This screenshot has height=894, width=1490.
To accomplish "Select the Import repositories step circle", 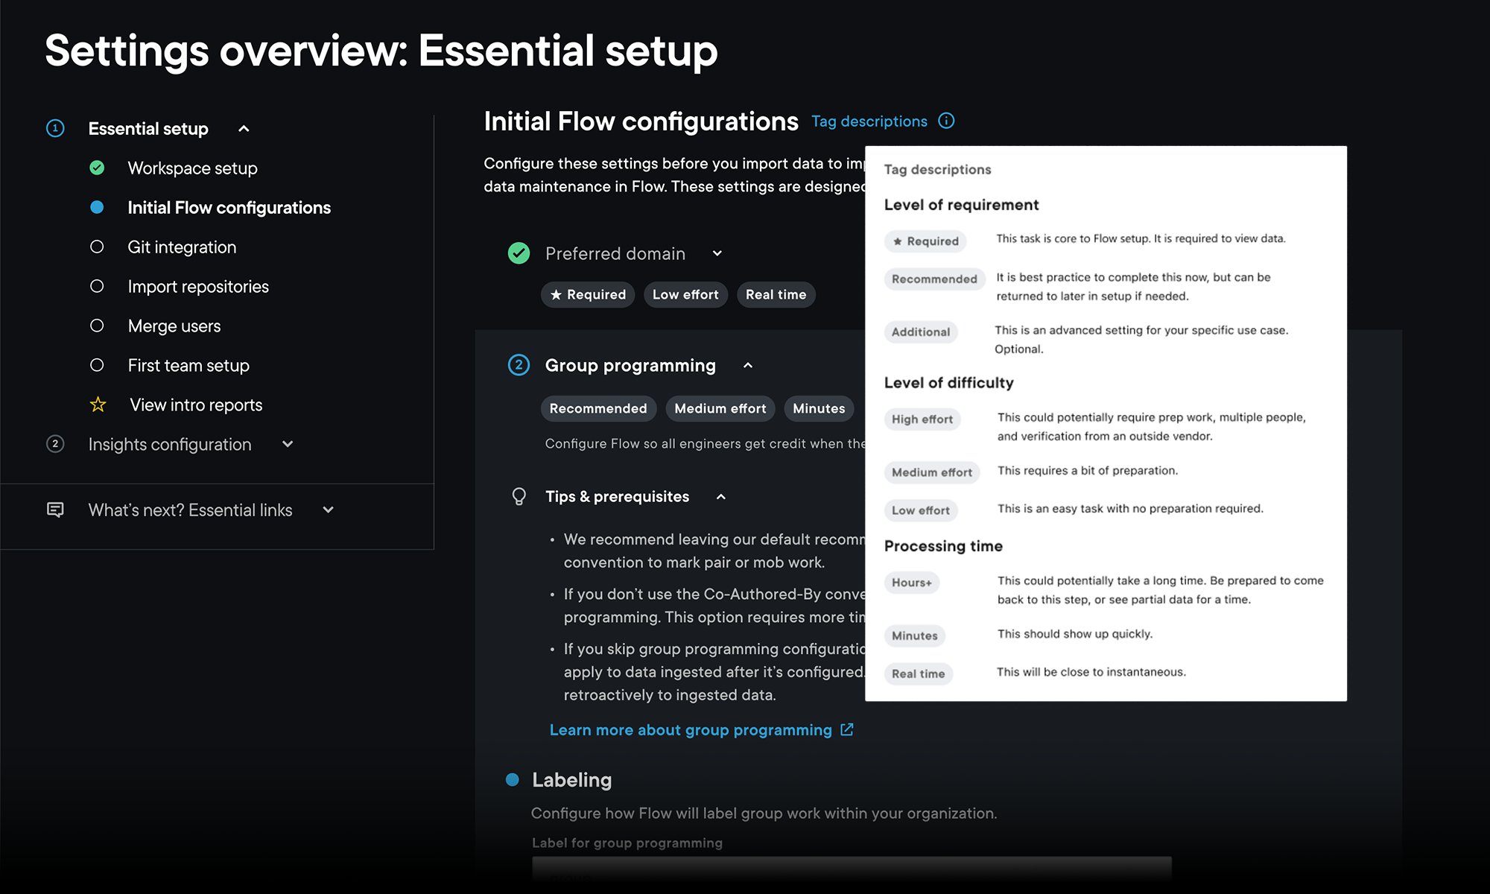I will point(97,286).
